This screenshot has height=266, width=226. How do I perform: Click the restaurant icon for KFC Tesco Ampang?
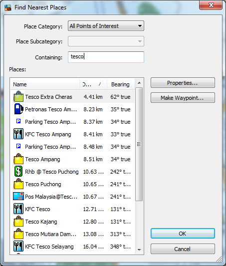[18, 134]
